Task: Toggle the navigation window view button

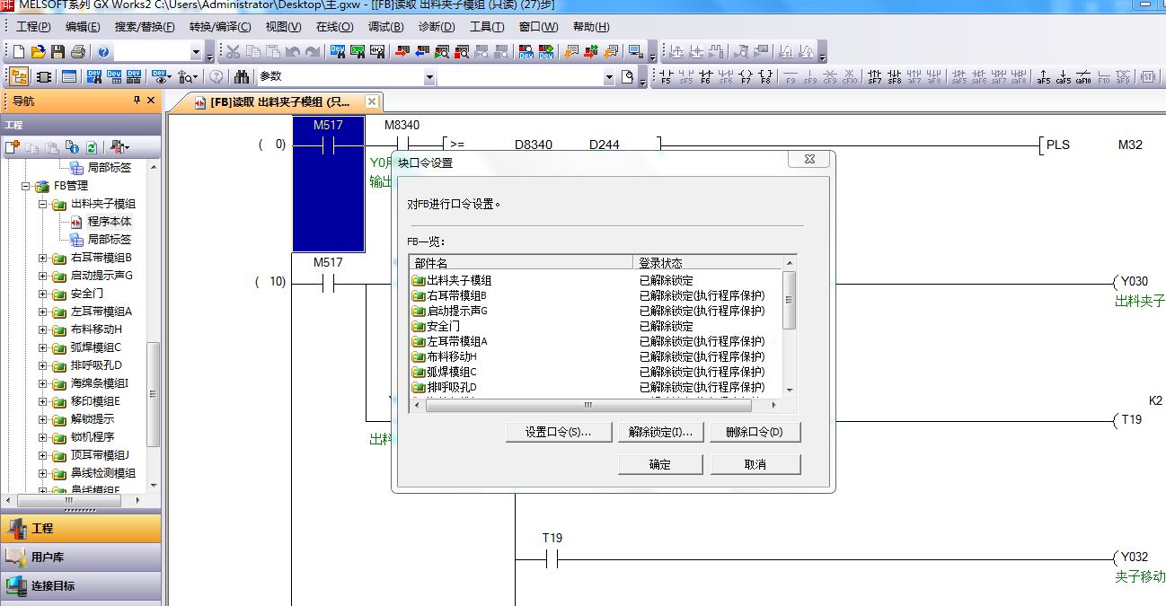Action: point(19,77)
